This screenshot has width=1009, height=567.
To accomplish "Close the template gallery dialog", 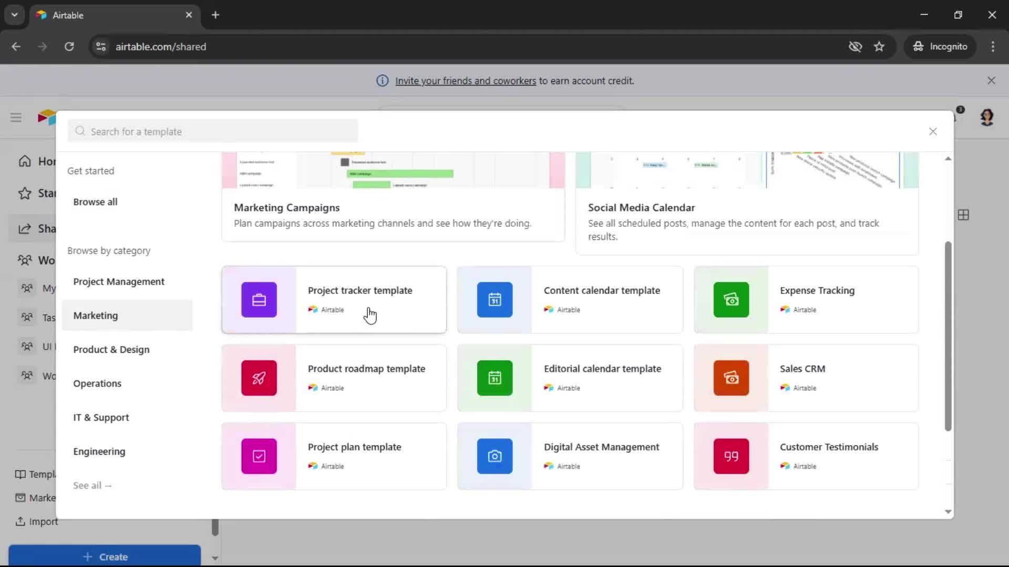I will (x=933, y=132).
